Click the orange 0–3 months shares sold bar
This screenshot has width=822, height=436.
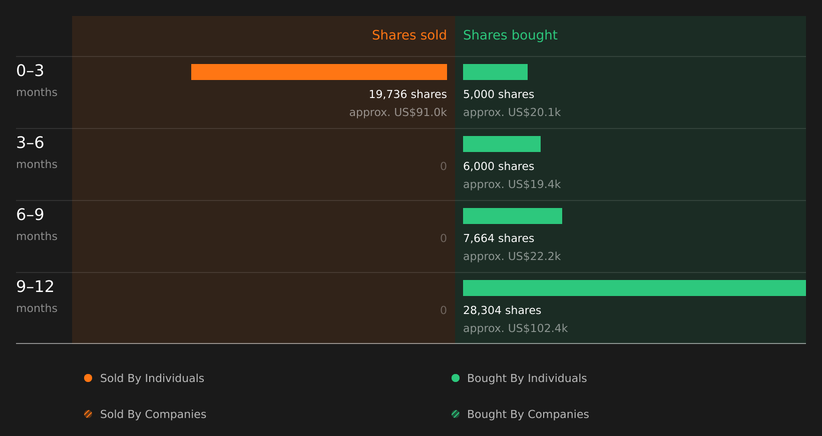click(x=319, y=72)
